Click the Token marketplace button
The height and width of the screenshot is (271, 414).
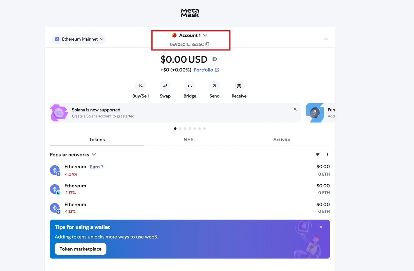[x=80, y=249]
